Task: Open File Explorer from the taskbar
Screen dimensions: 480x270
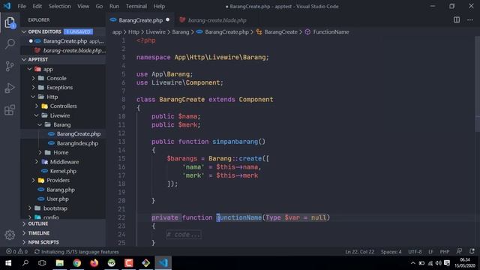Action: pos(60,263)
